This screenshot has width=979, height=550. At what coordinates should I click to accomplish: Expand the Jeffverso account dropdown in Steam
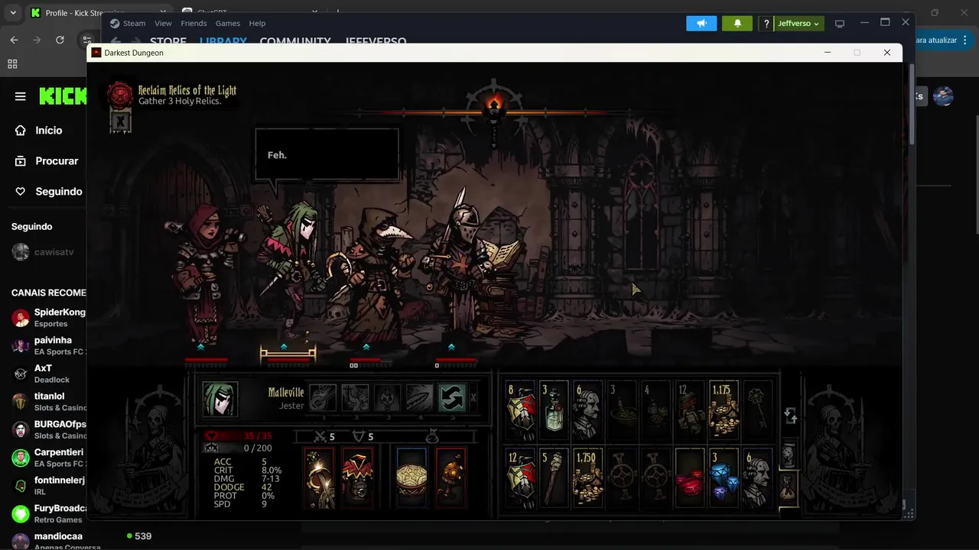click(798, 24)
